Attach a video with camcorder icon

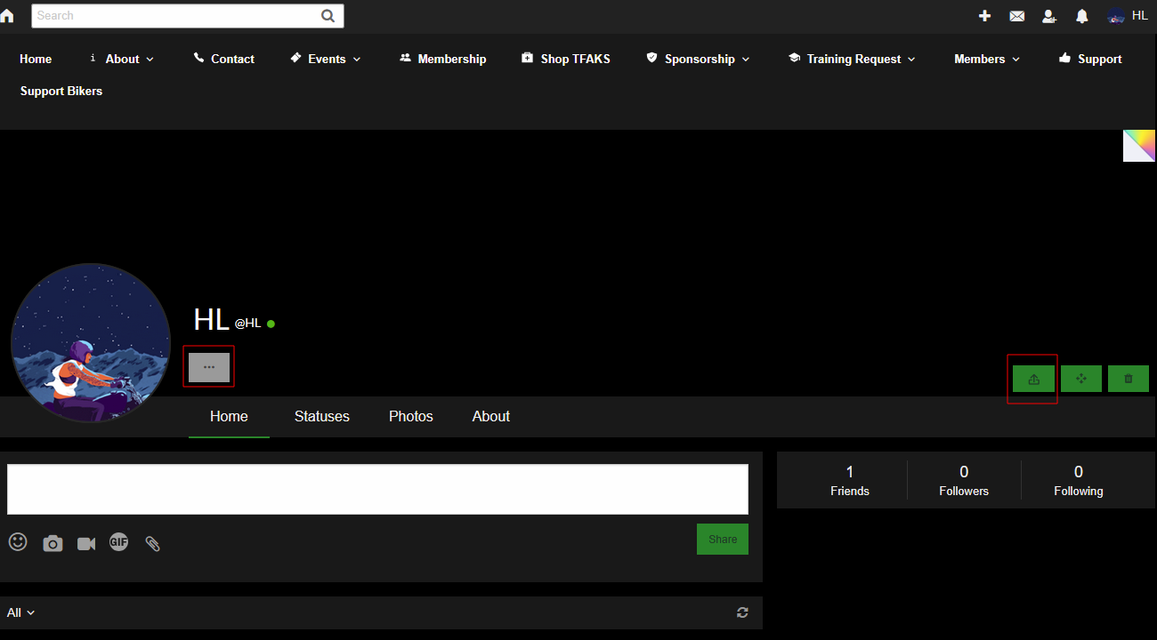coord(86,543)
